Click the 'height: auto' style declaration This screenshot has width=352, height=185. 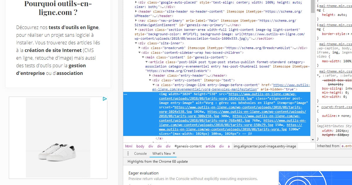(x=334, y=15)
